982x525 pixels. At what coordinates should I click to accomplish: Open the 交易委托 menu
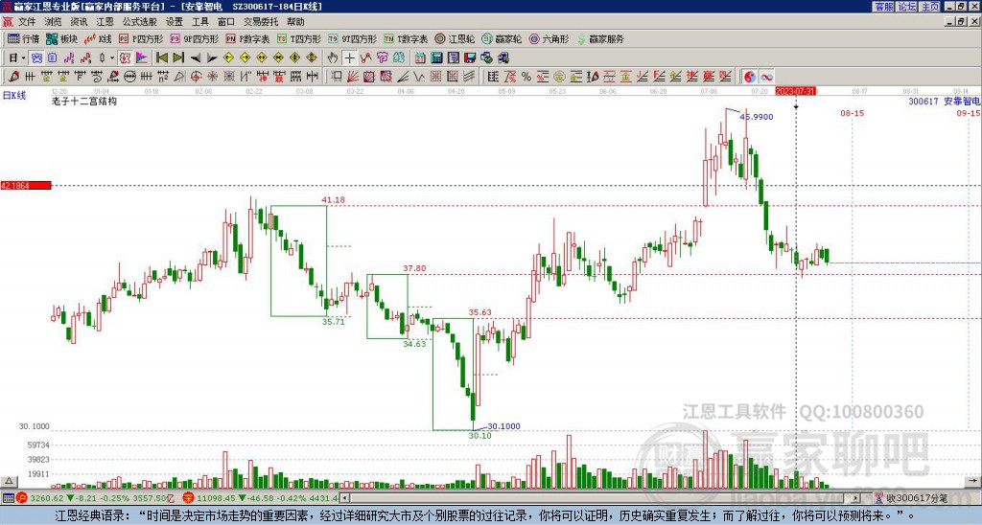click(261, 22)
